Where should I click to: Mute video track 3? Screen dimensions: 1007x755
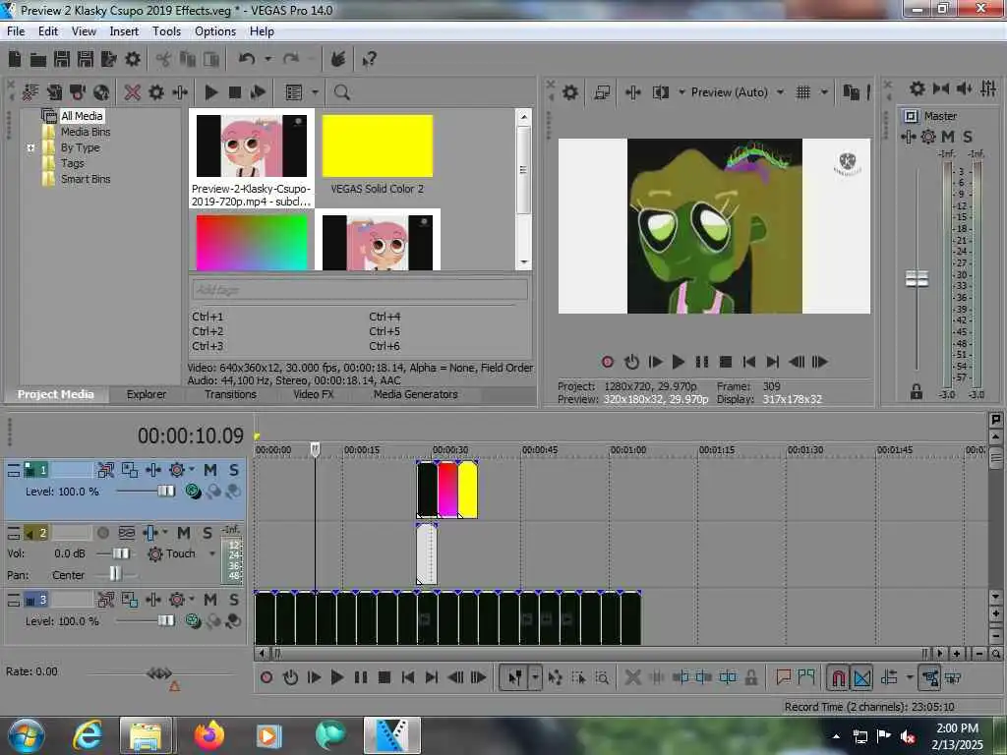pyautogui.click(x=210, y=600)
